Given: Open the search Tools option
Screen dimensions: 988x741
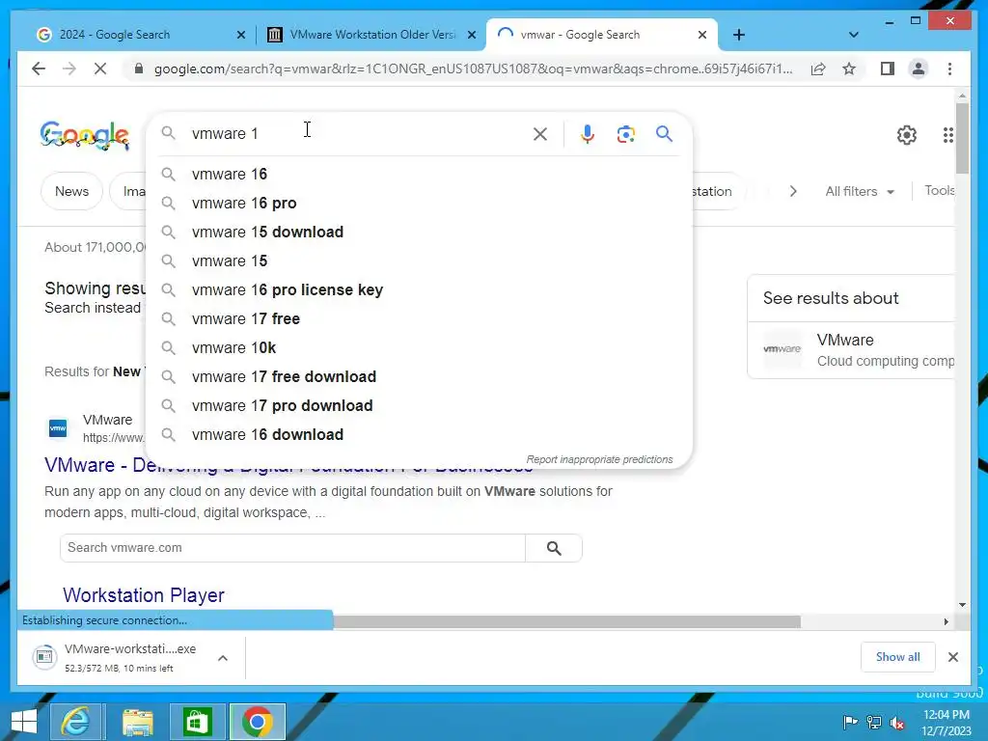Looking at the screenshot, I should 939,191.
